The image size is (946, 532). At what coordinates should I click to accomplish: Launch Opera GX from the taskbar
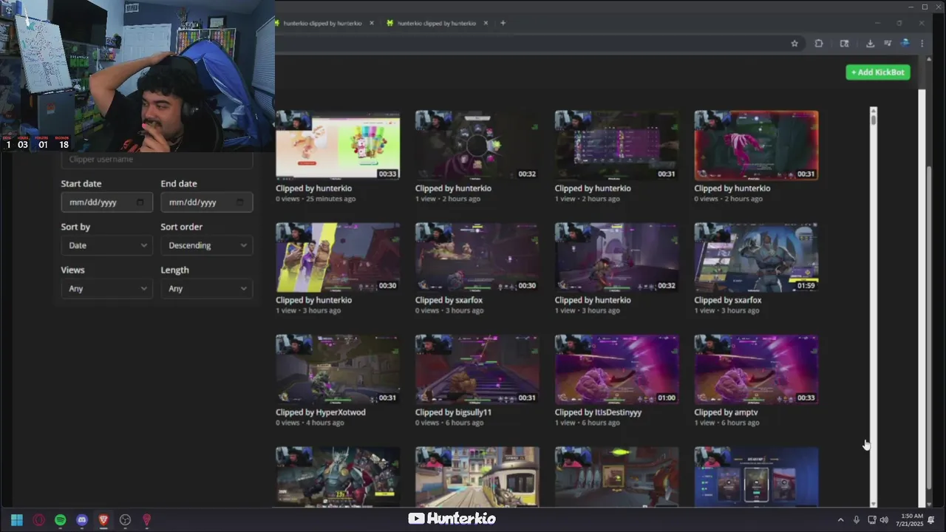pos(38,520)
